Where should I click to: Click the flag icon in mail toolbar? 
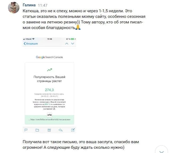tap(26, 130)
